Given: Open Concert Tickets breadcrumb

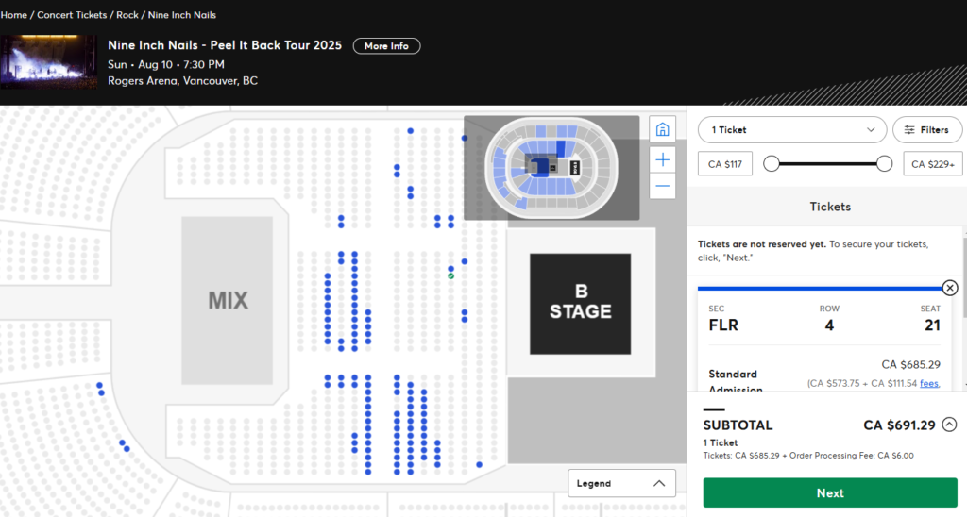Looking at the screenshot, I should click(72, 15).
